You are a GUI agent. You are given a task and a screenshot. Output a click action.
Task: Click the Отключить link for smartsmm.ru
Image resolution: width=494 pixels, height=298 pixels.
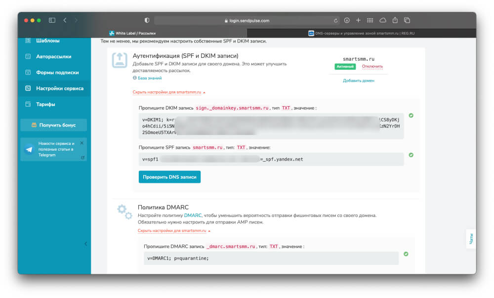click(372, 66)
